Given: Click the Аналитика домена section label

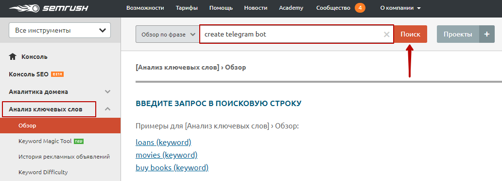Looking at the screenshot, I should 38,92.
